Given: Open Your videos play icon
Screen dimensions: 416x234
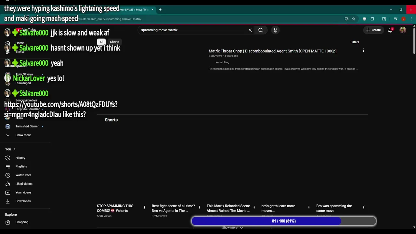Looking at the screenshot, I should (x=8, y=192).
